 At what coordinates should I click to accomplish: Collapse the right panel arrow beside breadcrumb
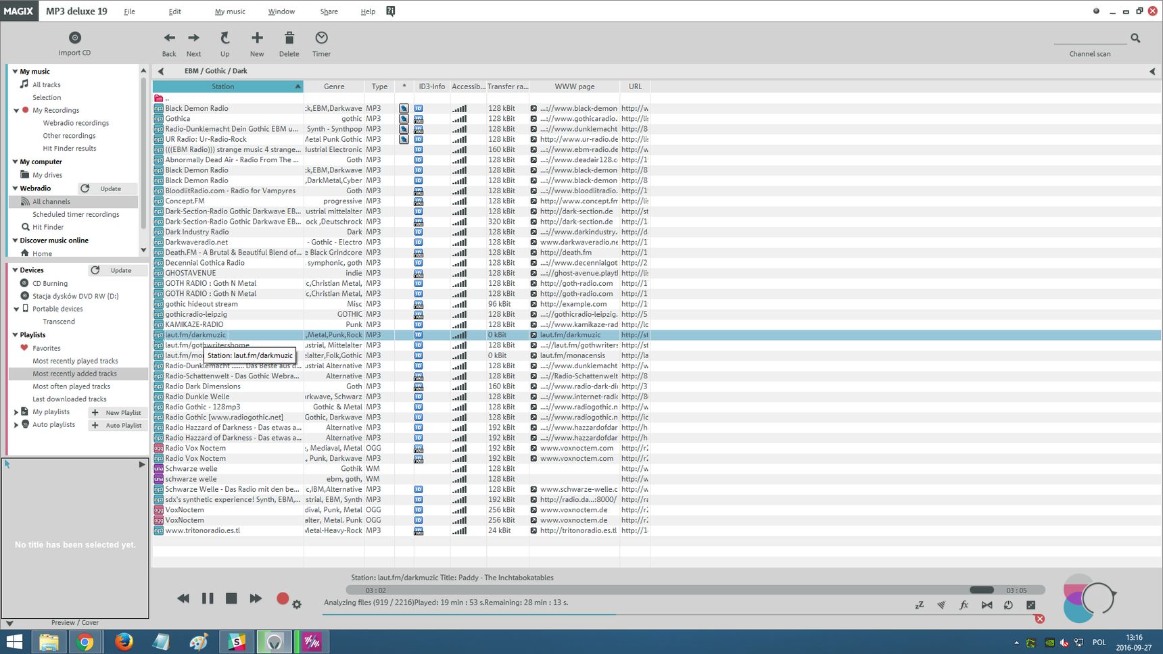tap(1152, 71)
